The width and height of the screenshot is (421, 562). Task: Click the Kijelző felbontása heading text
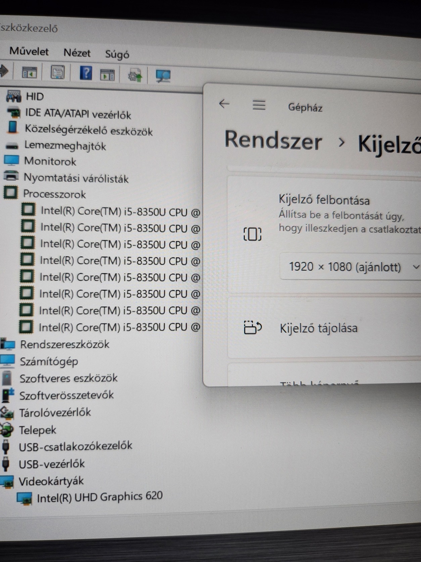click(324, 200)
